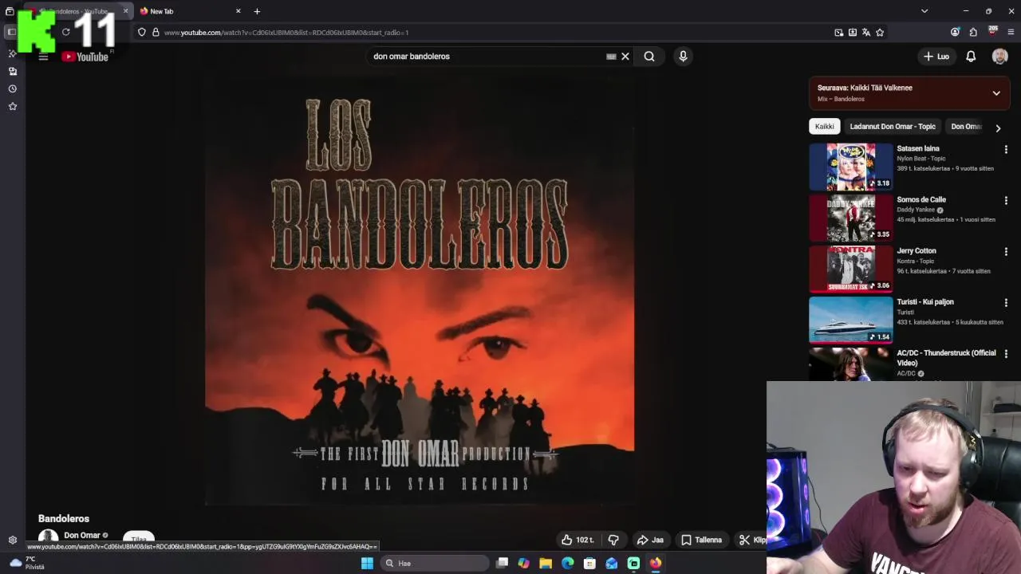Open Firefox sidebar bookmarks star icon

(x=12, y=106)
